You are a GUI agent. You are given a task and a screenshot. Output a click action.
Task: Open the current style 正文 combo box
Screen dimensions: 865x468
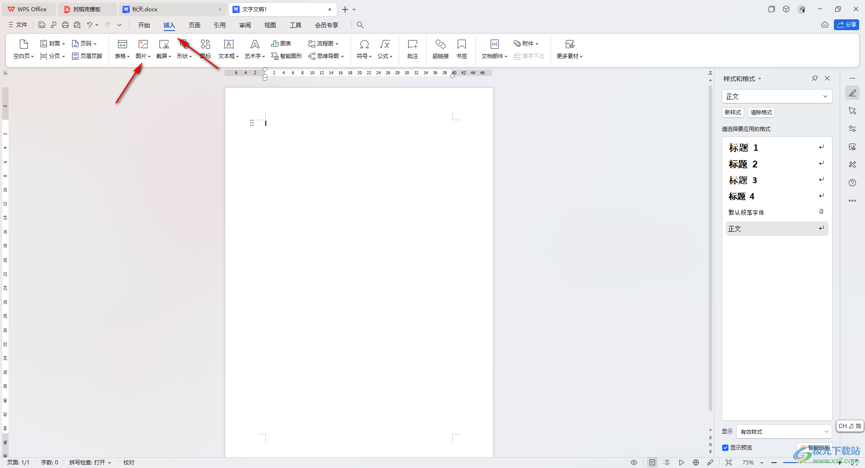777,96
